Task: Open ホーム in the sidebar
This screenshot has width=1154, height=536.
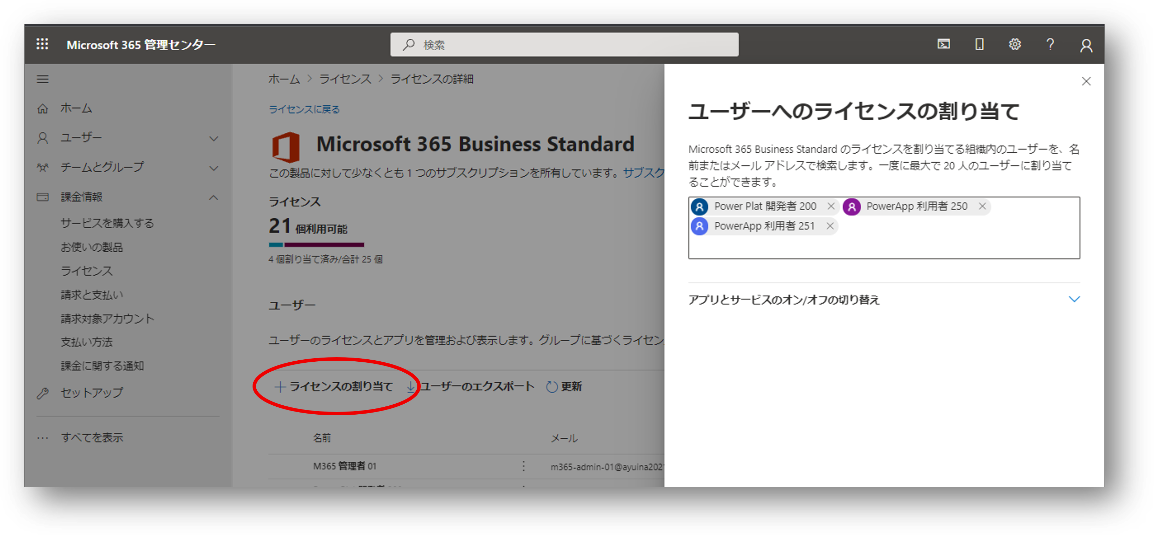Action: [76, 108]
